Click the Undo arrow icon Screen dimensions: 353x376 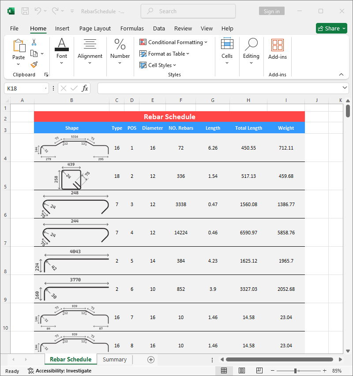(x=38, y=11)
